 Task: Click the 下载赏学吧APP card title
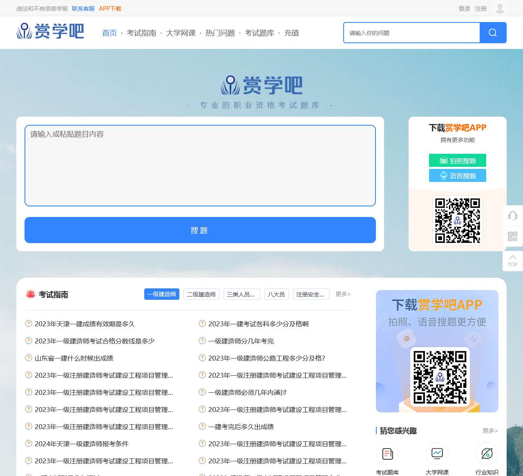tap(458, 128)
